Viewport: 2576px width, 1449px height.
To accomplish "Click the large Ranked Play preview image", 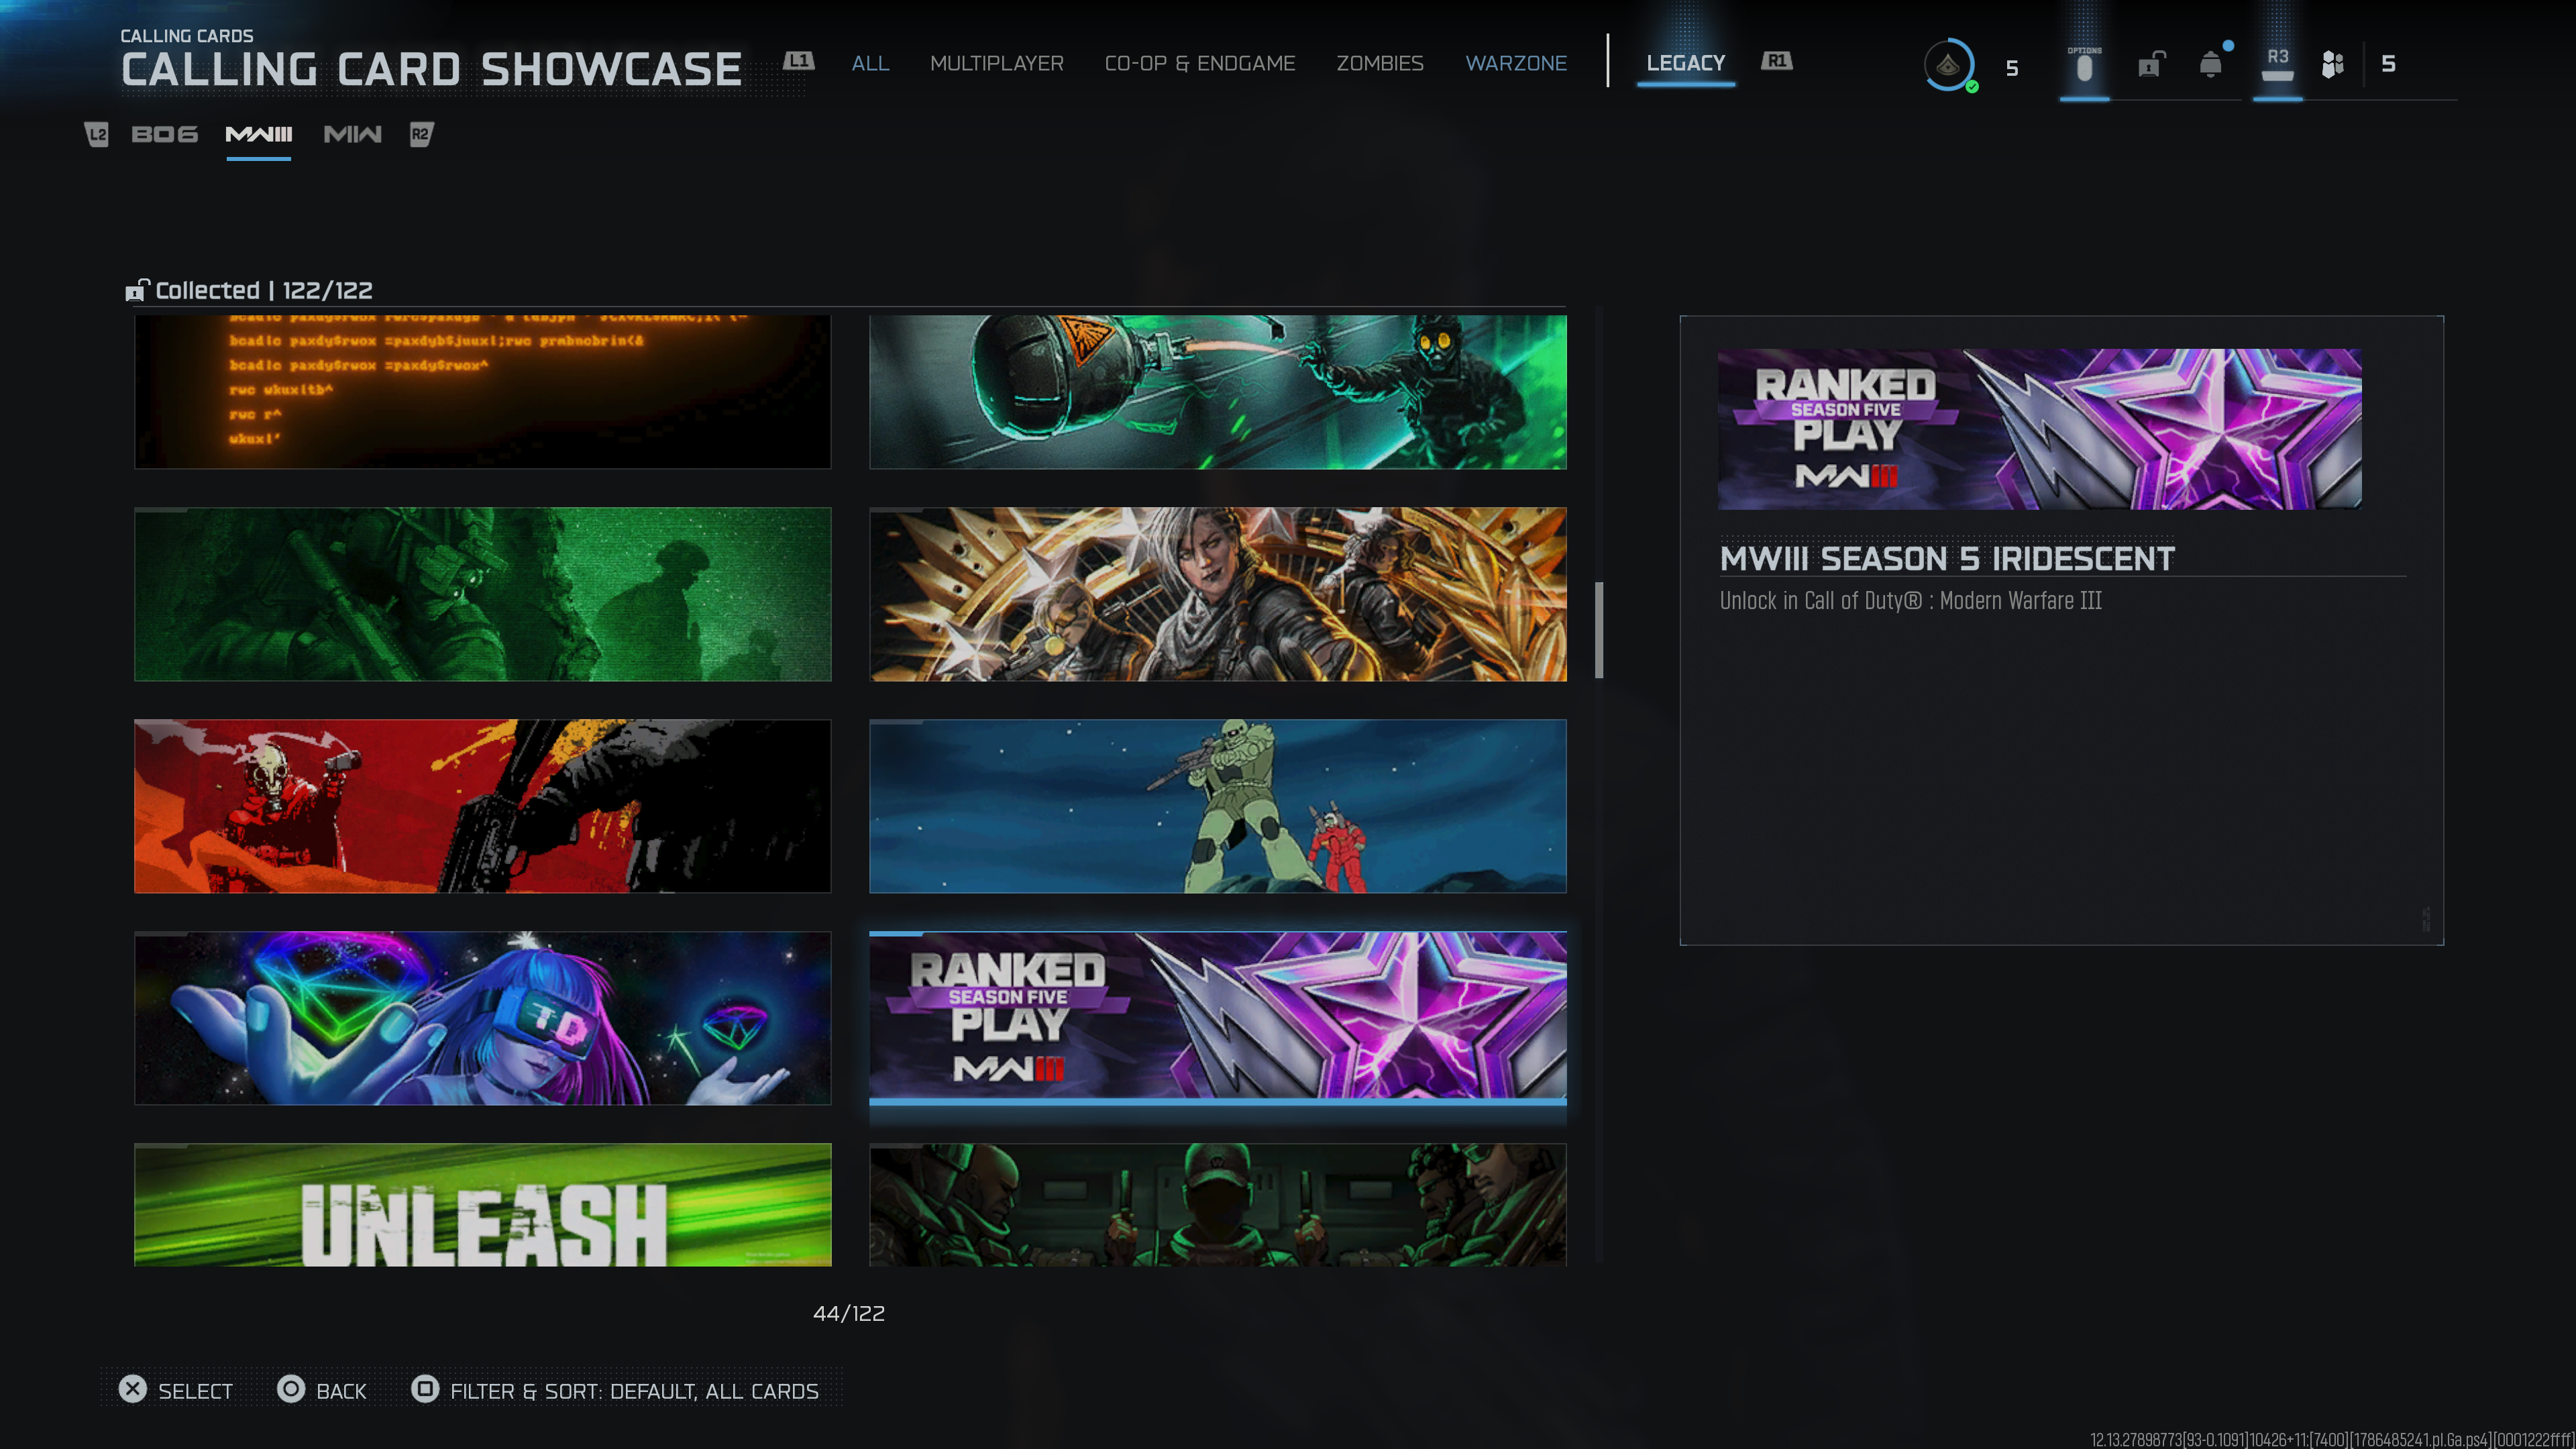I will pos(2040,429).
